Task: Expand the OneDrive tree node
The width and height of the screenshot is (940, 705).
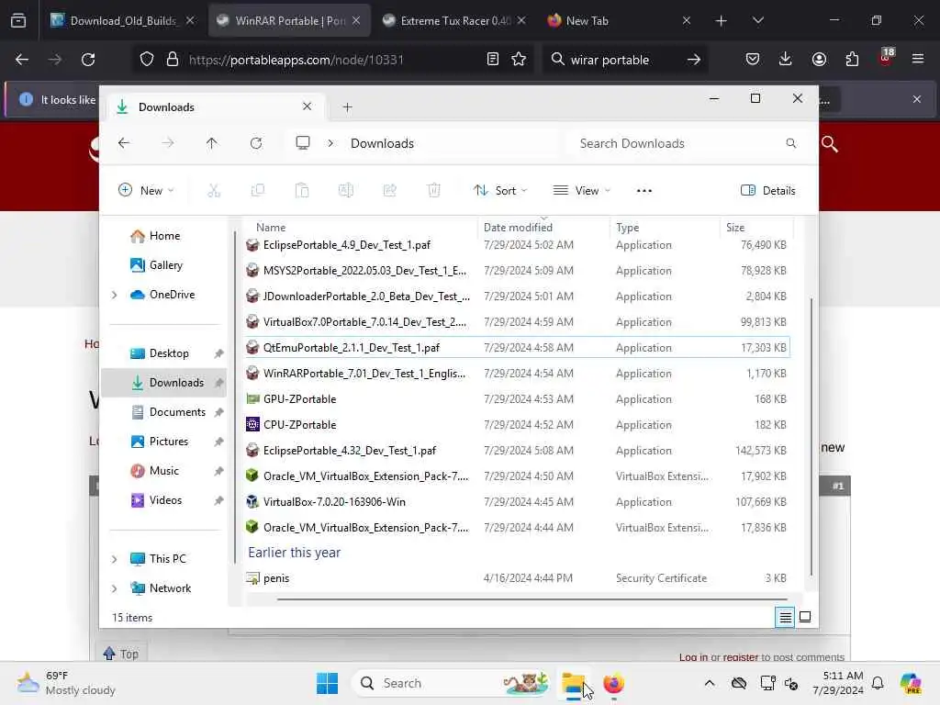Action: click(x=114, y=295)
